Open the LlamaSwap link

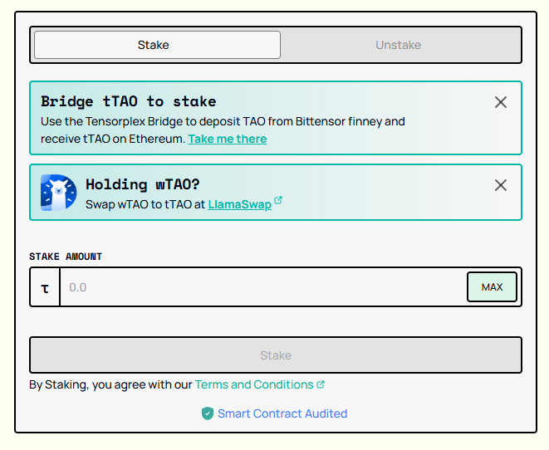tap(239, 204)
